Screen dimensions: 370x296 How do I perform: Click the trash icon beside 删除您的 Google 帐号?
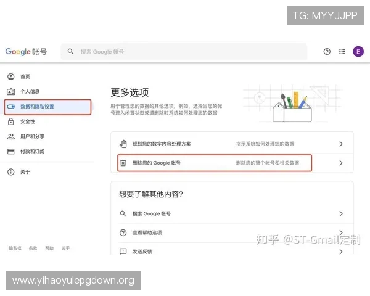[x=123, y=163]
